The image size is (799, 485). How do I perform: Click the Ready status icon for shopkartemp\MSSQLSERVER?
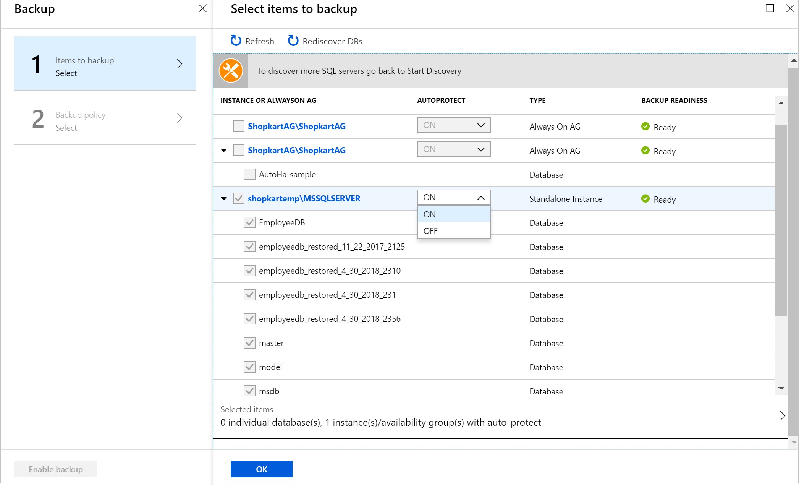645,199
